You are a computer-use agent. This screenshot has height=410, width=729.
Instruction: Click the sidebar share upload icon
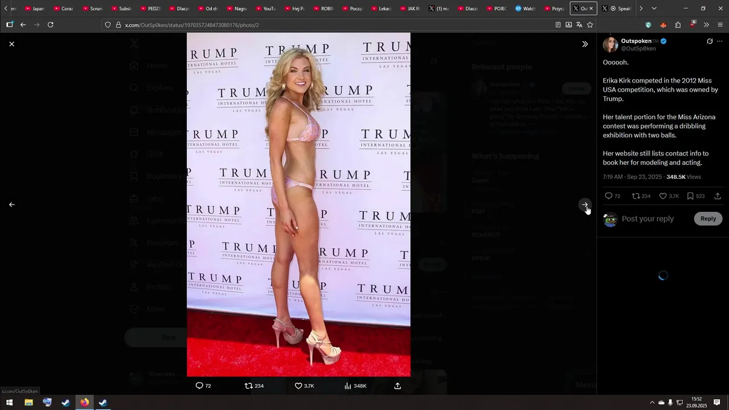[x=718, y=196]
